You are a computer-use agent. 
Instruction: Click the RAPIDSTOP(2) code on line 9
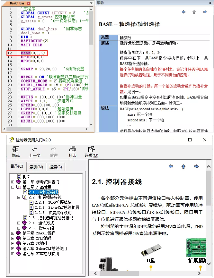(x=34, y=41)
